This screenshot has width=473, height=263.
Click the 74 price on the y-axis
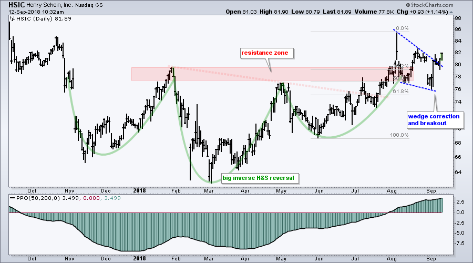[458, 102]
